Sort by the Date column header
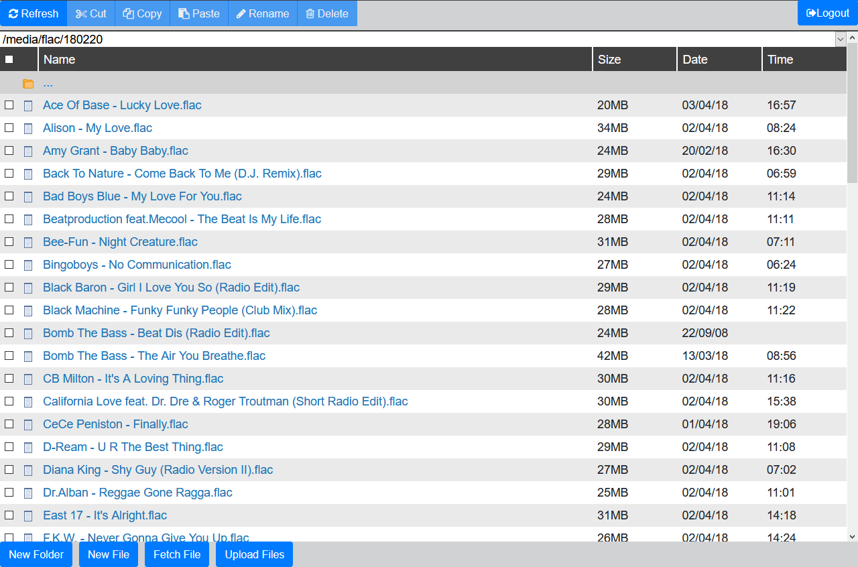 pyautogui.click(x=695, y=60)
